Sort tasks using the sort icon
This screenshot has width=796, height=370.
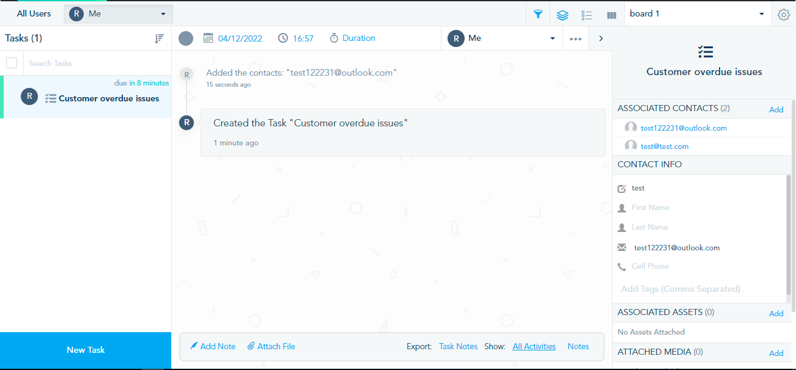point(160,38)
